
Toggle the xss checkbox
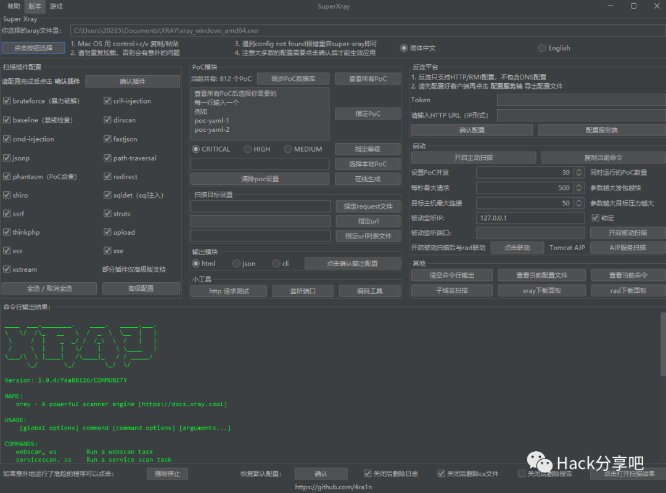(7, 251)
